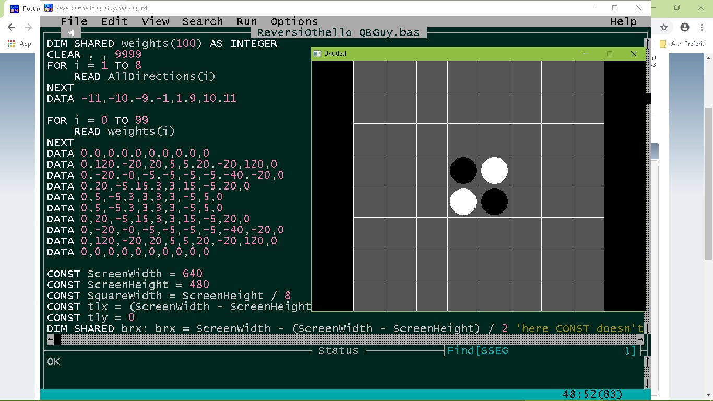This screenshot has height=401, width=713.
Task: Bookmark this page with the star icon
Action: 664,27
